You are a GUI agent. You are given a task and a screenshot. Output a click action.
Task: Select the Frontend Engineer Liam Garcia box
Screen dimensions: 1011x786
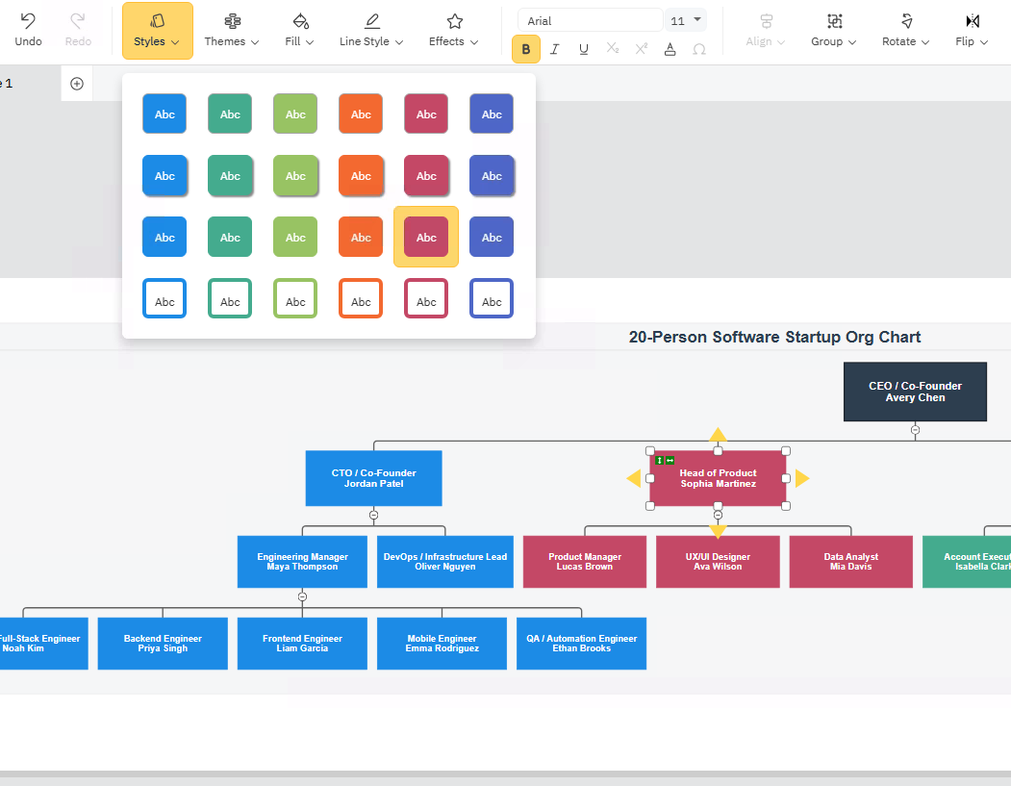click(302, 644)
